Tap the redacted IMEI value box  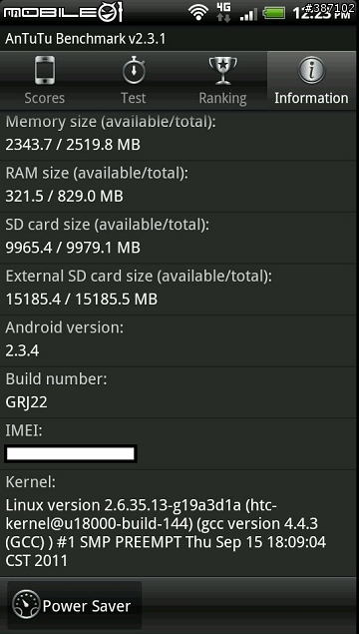(71, 453)
